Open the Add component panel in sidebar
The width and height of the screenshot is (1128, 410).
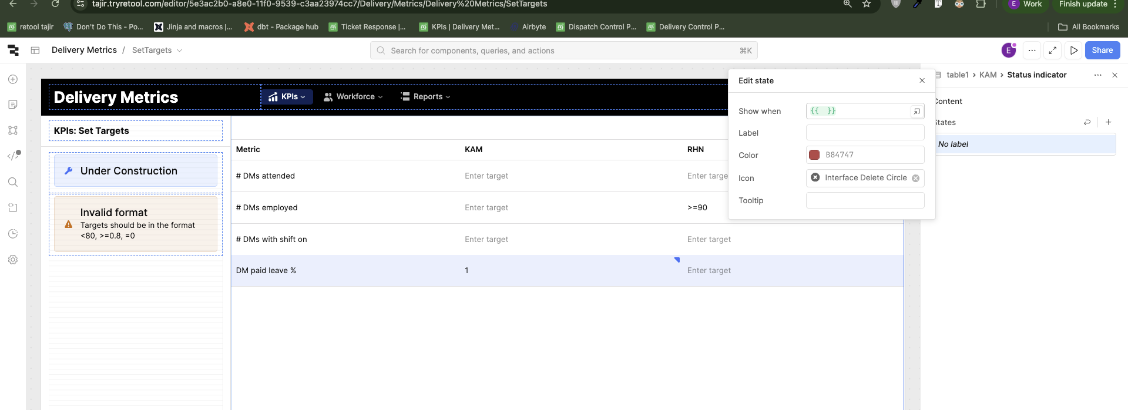coord(13,79)
